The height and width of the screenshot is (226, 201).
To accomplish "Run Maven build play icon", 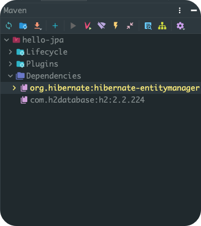I will [73, 26].
